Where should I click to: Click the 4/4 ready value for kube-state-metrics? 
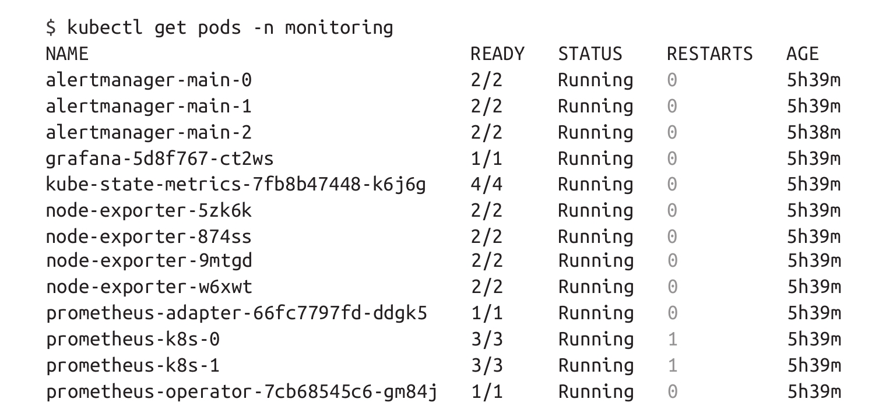pyautogui.click(x=486, y=185)
